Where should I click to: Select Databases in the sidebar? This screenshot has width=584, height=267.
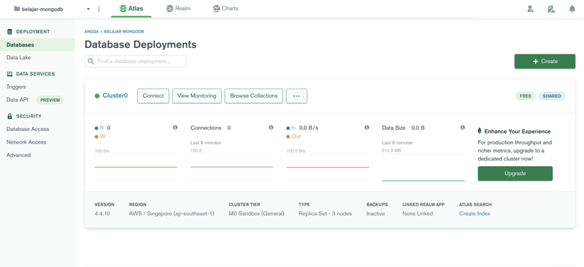(37, 44)
